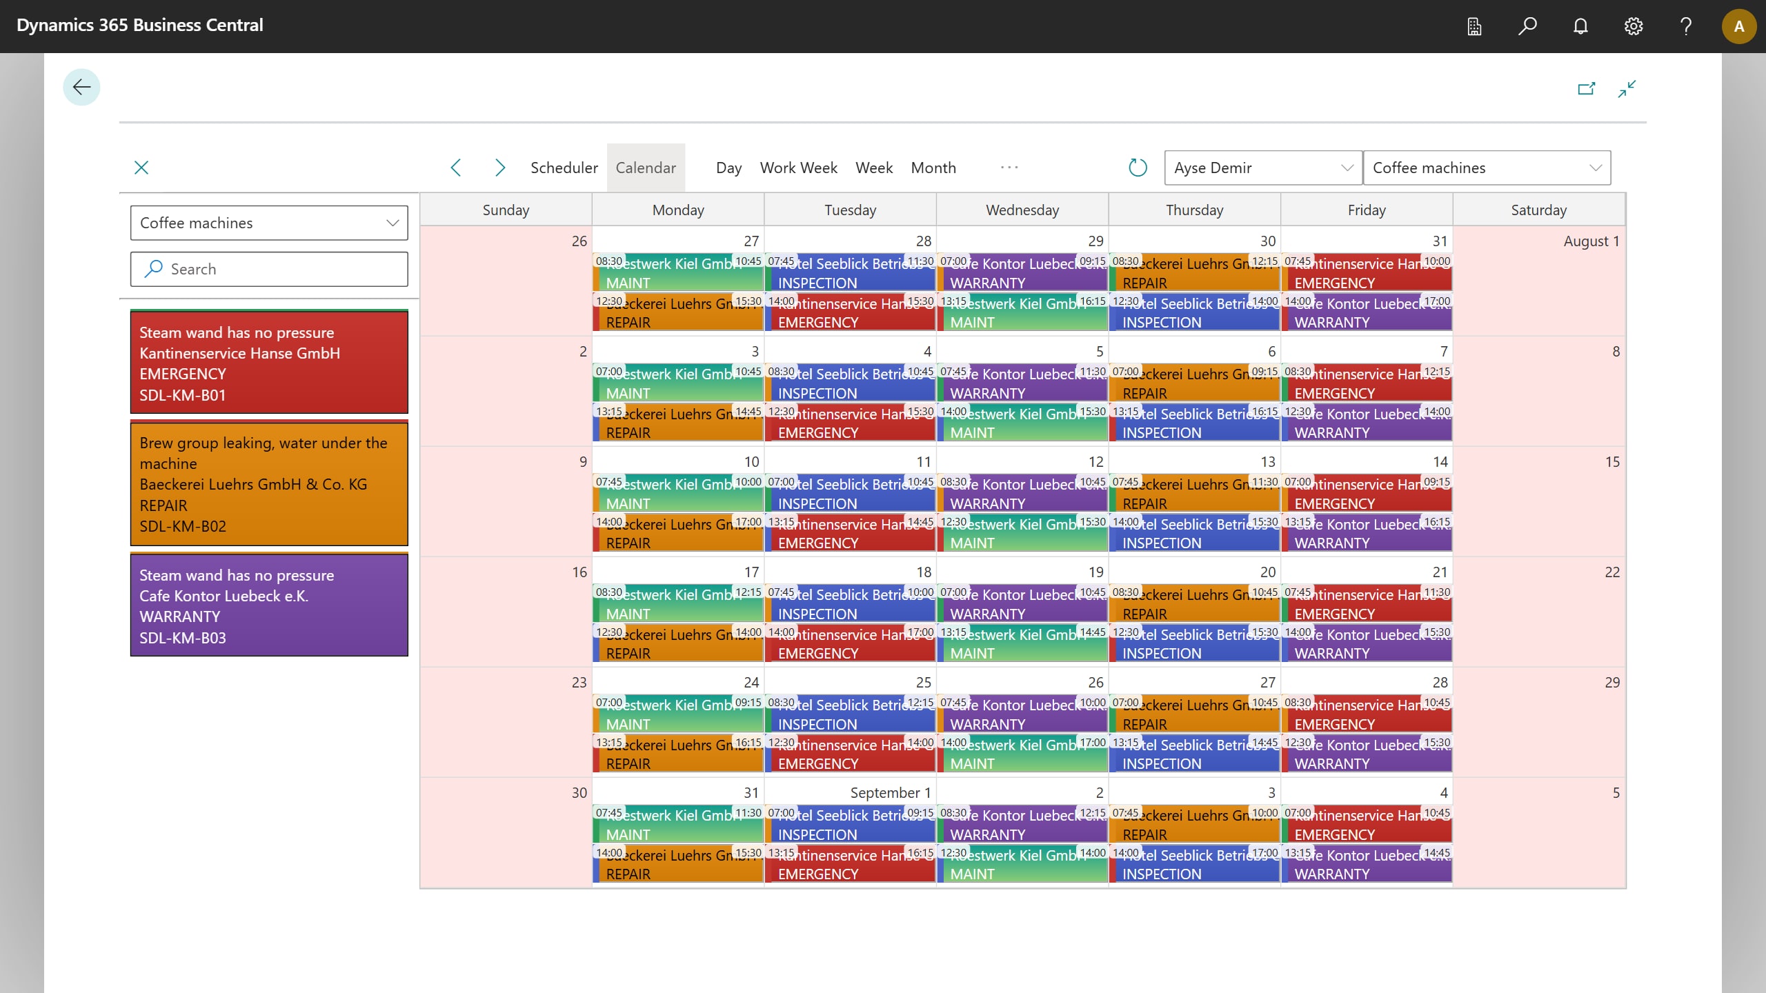The height and width of the screenshot is (993, 1766).
Task: Focus the Search field in side panel
Action: click(269, 269)
